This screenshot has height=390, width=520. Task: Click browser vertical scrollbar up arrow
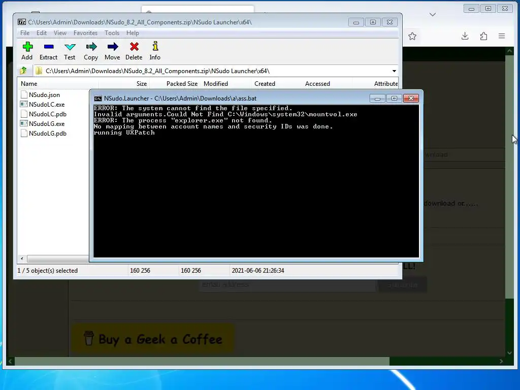510,51
